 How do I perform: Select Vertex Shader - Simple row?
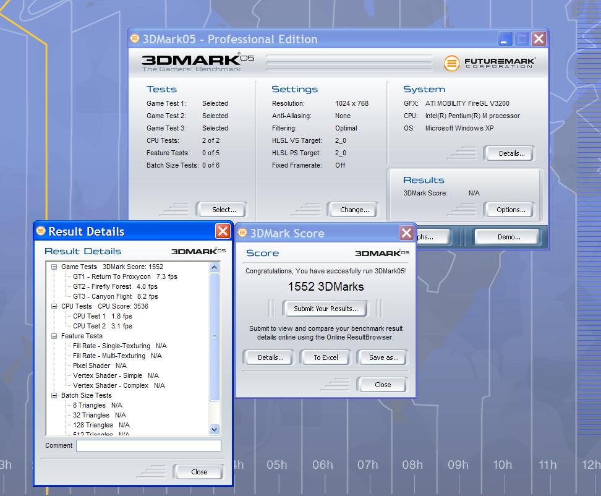pyautogui.click(x=116, y=375)
